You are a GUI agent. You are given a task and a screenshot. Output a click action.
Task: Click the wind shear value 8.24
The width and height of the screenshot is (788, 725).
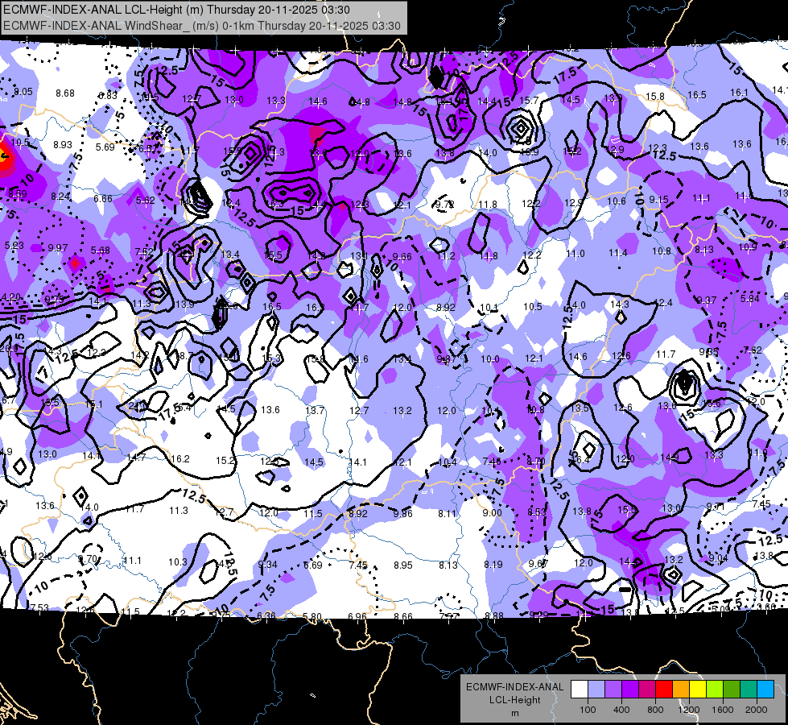(60, 197)
